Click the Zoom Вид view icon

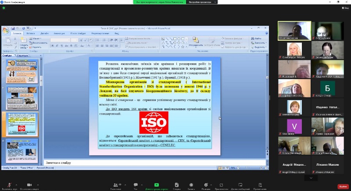346,8
